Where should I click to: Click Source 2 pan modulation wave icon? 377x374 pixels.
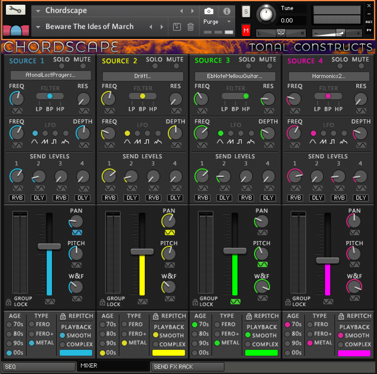(170, 232)
